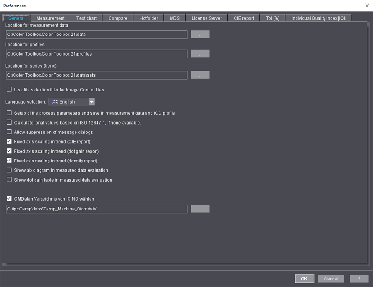
Task: Open the Language selection dropdown
Action: (x=91, y=102)
